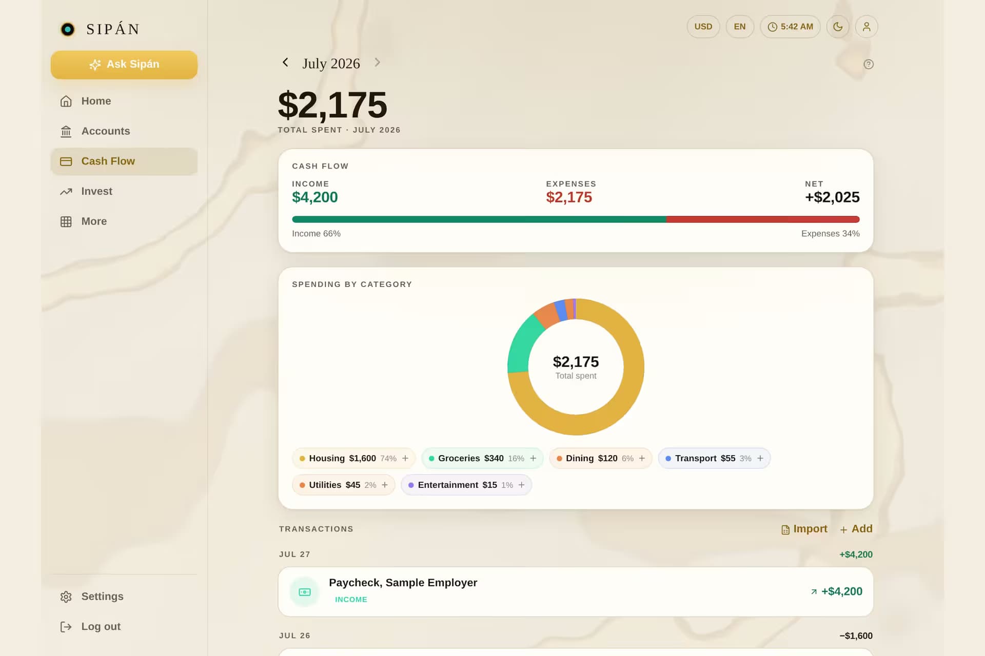Go to Home in the sidebar
Viewport: 985px width, 656px height.
coord(124,101)
